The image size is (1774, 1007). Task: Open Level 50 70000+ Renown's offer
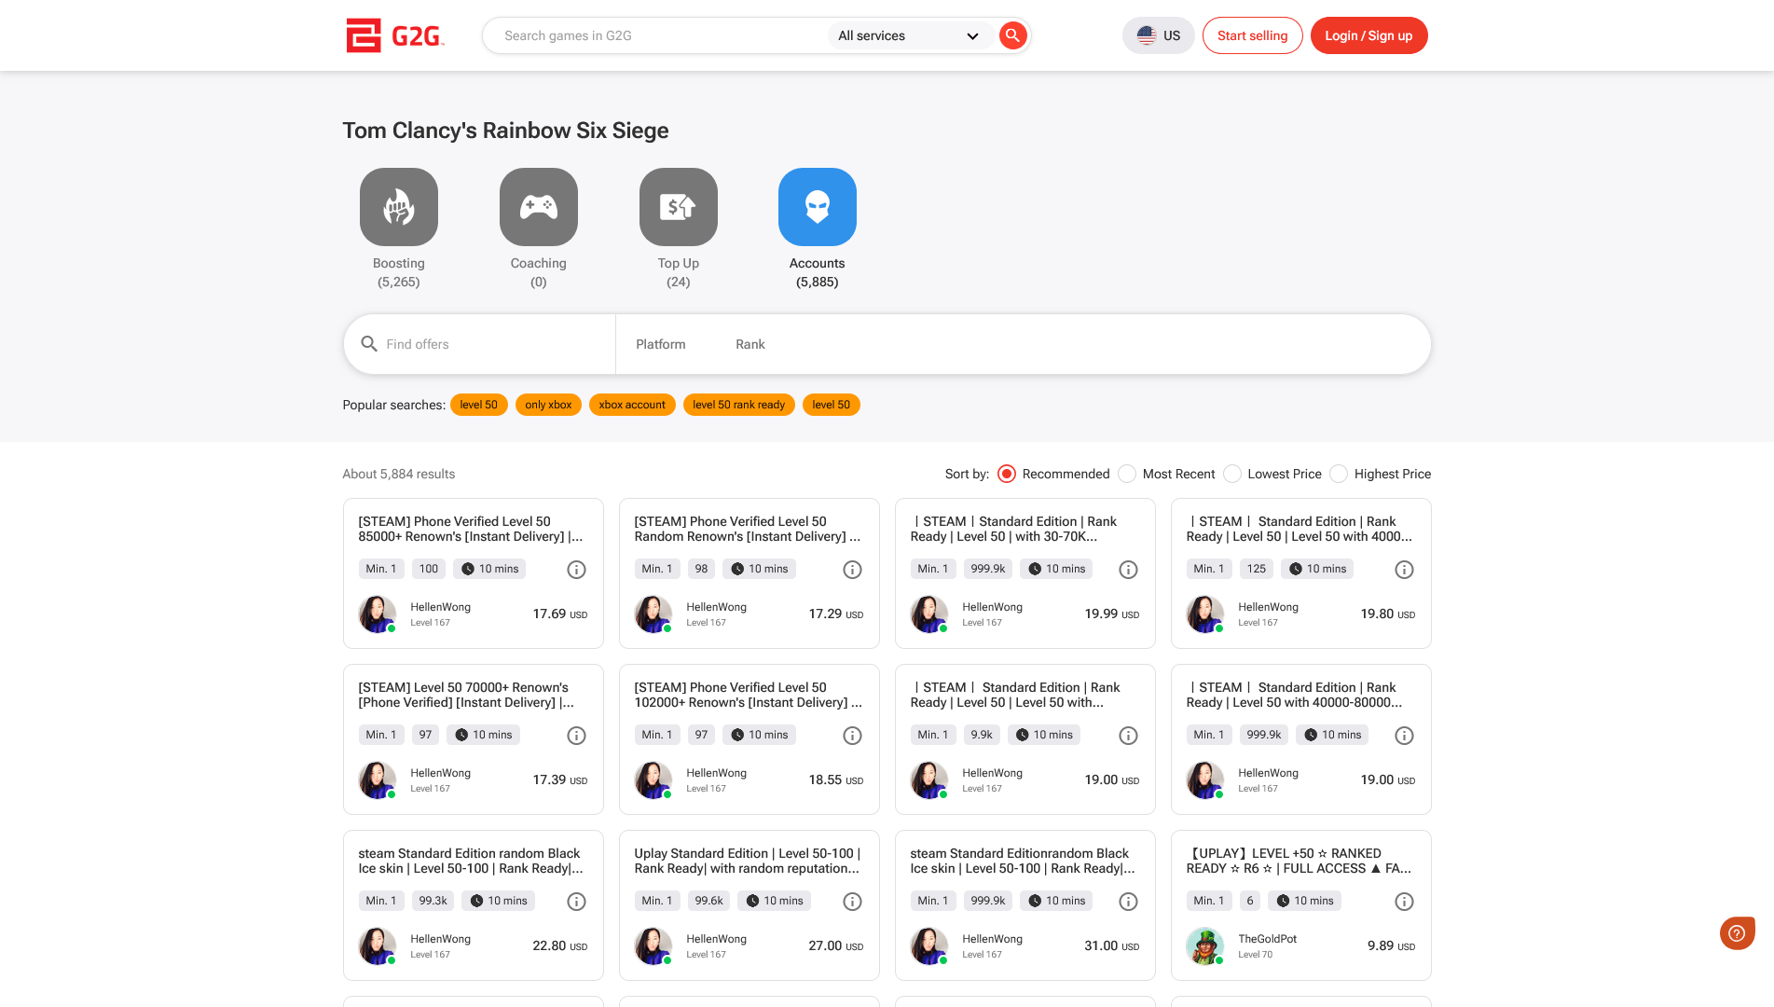[x=466, y=695]
